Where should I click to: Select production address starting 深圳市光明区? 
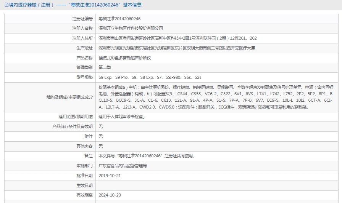(177, 48)
